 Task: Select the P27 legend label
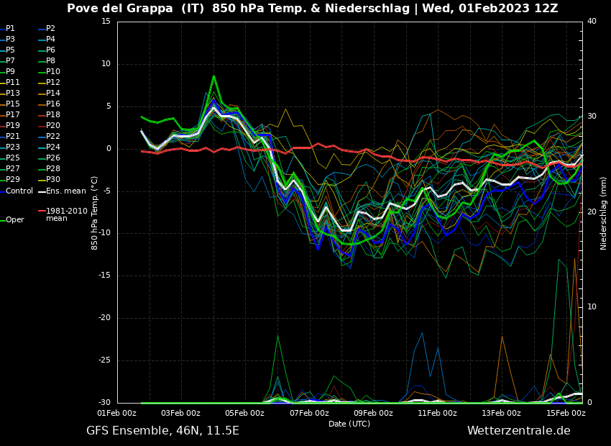[x=12, y=169]
